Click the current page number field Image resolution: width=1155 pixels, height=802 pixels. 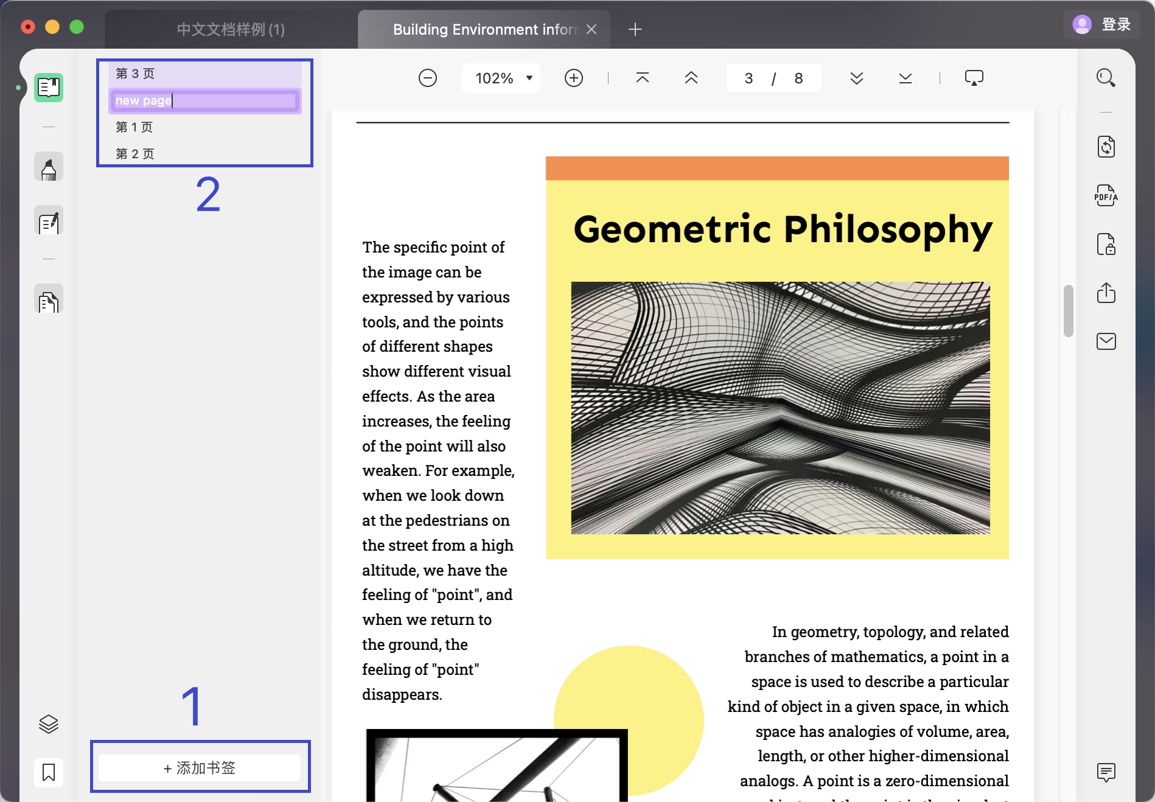pyautogui.click(x=749, y=78)
